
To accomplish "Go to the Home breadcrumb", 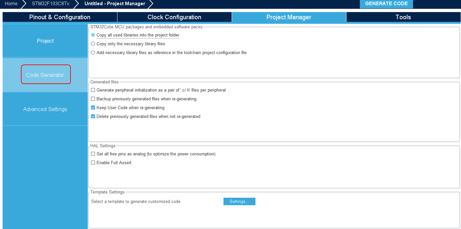I will (x=11, y=4).
